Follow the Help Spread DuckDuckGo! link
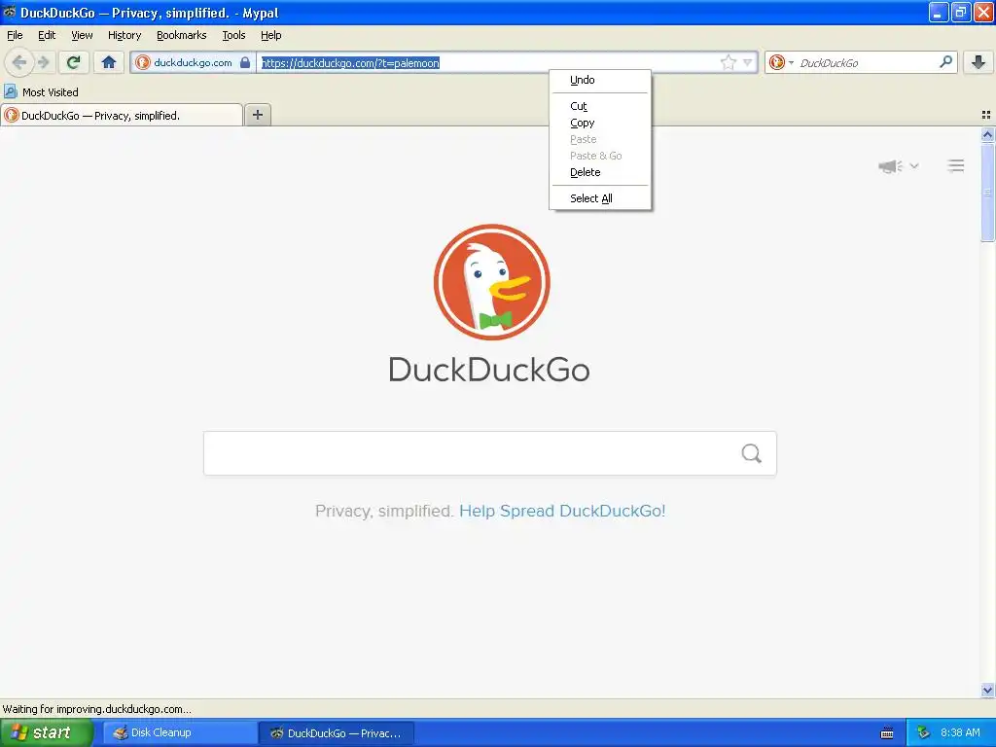Viewport: 996px width, 747px height. (562, 511)
